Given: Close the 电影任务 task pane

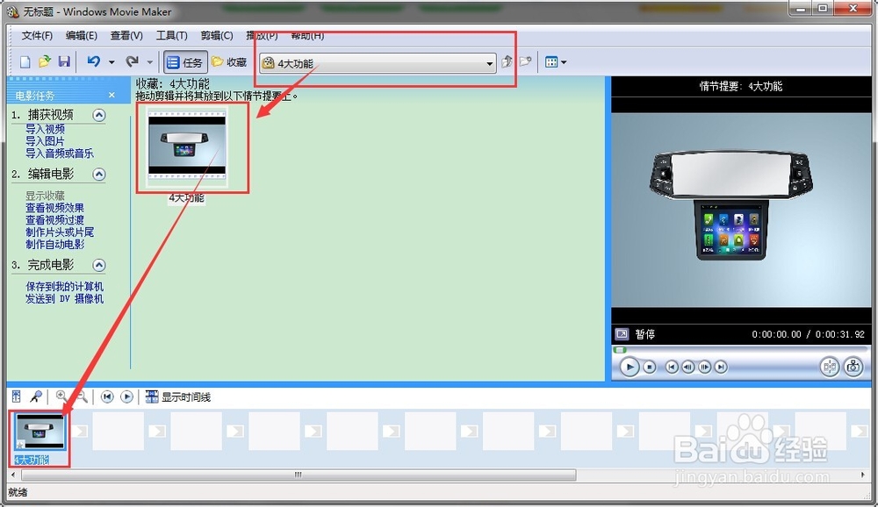Looking at the screenshot, I should 112,95.
